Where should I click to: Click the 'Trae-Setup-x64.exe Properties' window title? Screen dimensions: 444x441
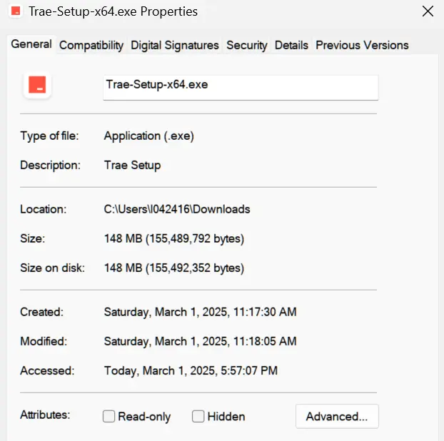point(113,11)
